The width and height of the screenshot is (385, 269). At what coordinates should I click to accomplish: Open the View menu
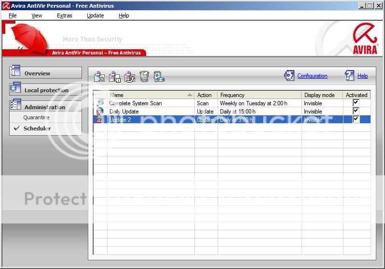(37, 15)
